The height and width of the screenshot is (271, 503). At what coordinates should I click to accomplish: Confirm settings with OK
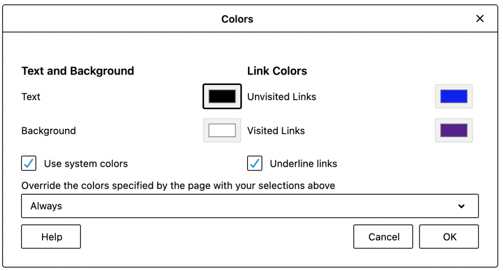pyautogui.click(x=449, y=237)
